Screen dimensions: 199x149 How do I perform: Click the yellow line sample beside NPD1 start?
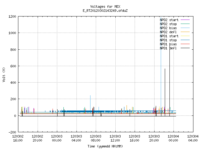click(185, 36)
